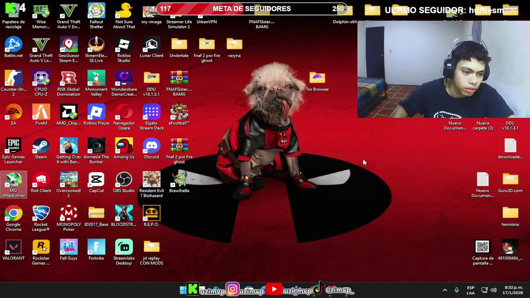The width and height of the screenshot is (530, 298).
Task: Open the Windows Start menu
Action: [183, 290]
